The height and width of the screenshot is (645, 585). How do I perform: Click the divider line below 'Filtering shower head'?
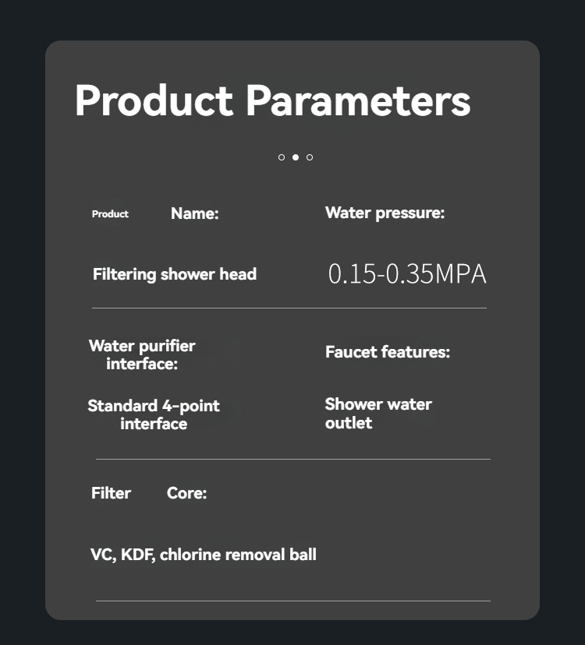click(289, 308)
